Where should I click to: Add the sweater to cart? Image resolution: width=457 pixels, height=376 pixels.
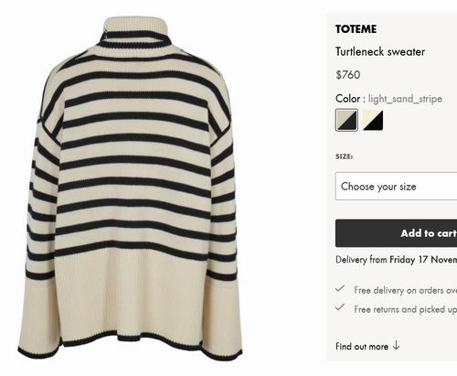click(396, 233)
